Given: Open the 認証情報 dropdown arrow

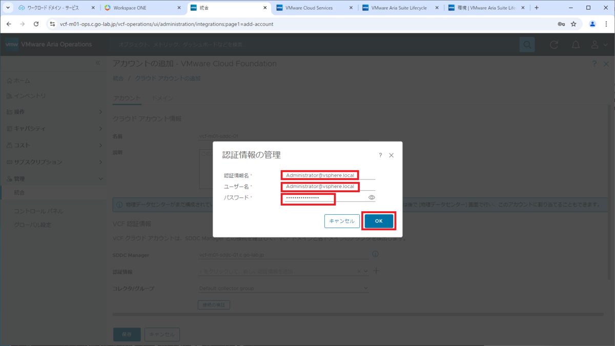Looking at the screenshot, I should [366, 272].
